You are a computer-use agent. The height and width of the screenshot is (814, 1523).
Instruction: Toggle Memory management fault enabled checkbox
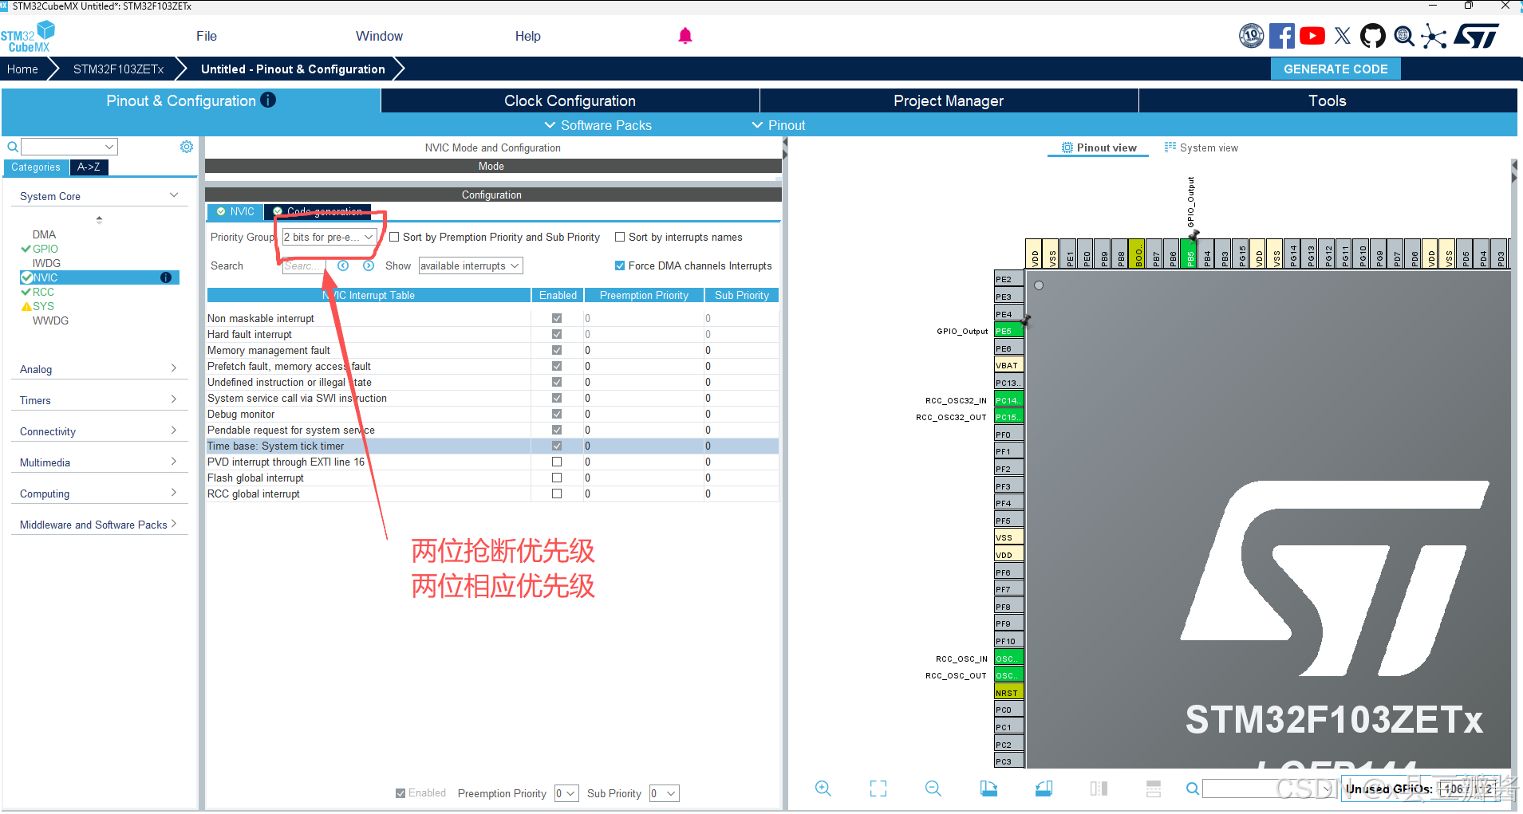click(557, 350)
